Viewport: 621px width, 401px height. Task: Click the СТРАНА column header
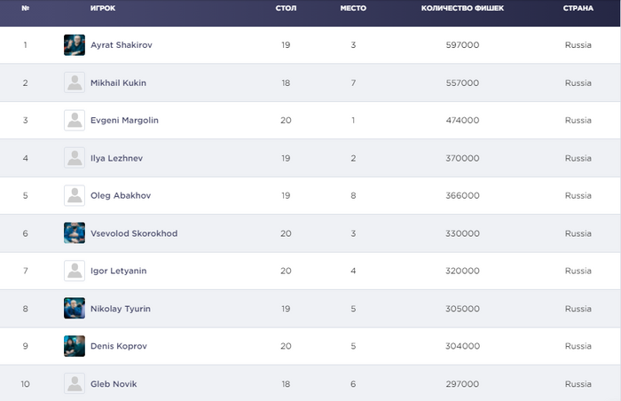click(578, 8)
